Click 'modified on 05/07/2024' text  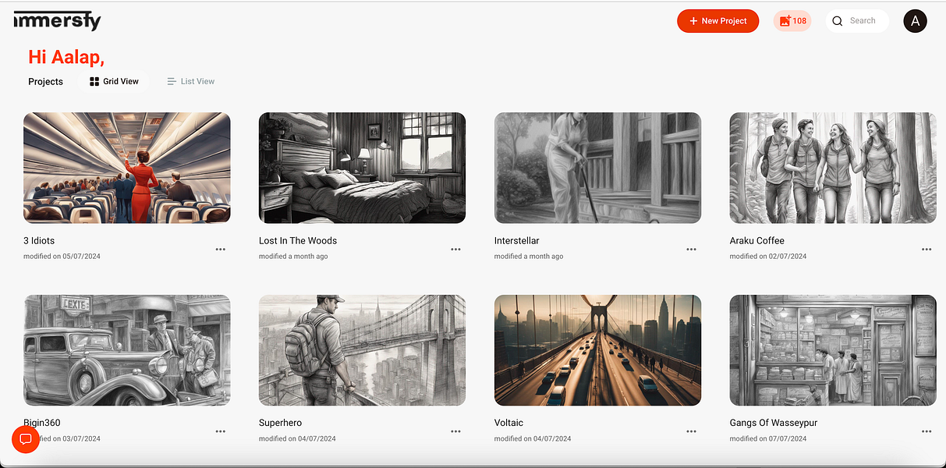click(x=62, y=257)
